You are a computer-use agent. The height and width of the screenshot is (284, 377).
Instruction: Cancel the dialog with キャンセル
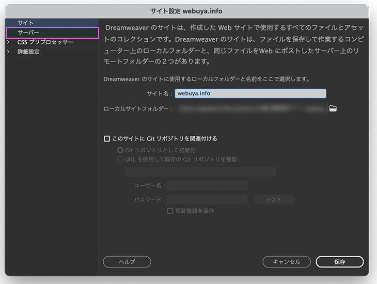tap(287, 262)
